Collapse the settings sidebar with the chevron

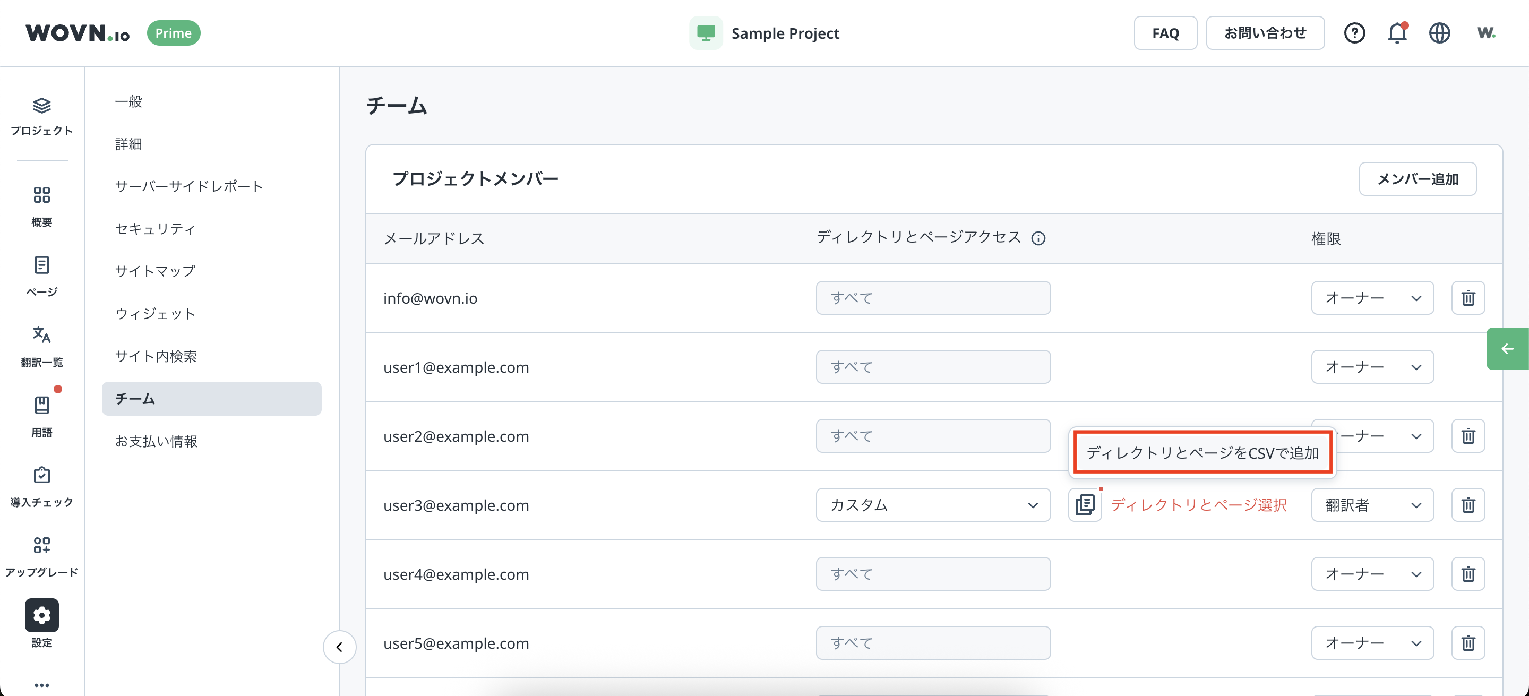pyautogui.click(x=340, y=647)
